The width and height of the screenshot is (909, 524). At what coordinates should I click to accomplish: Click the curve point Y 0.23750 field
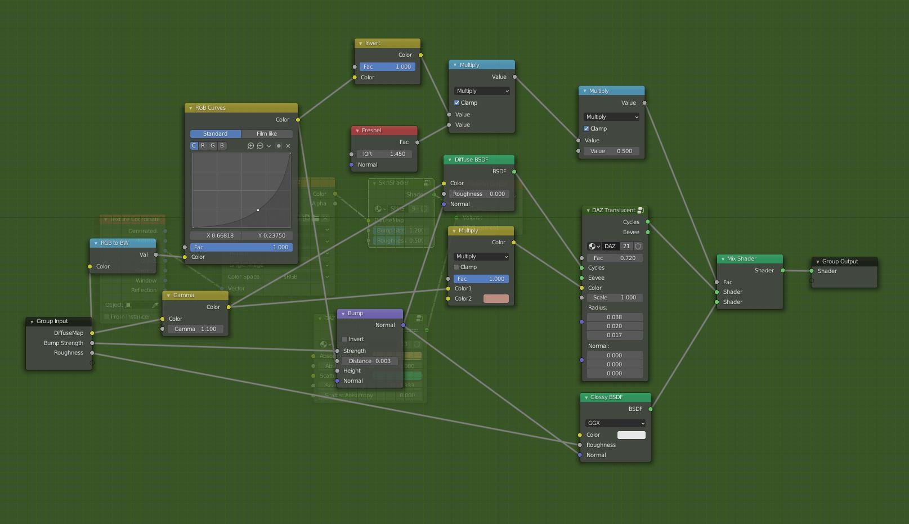click(267, 236)
